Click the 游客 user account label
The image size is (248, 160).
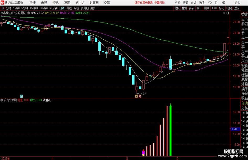[x=237, y=3]
